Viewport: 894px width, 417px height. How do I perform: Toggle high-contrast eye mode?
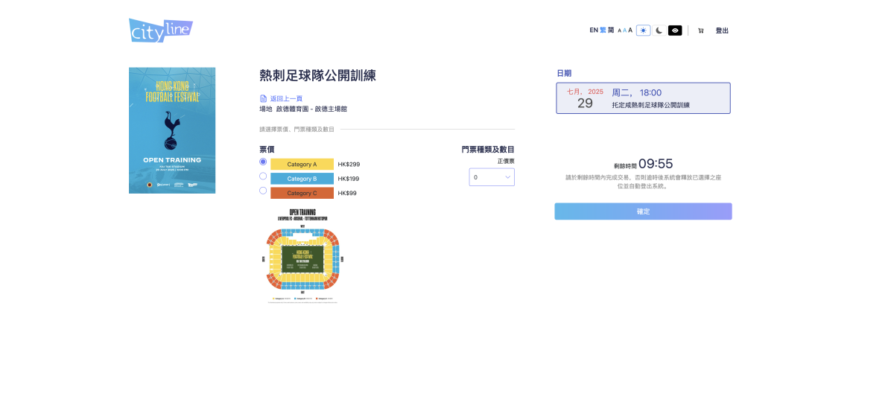click(675, 31)
